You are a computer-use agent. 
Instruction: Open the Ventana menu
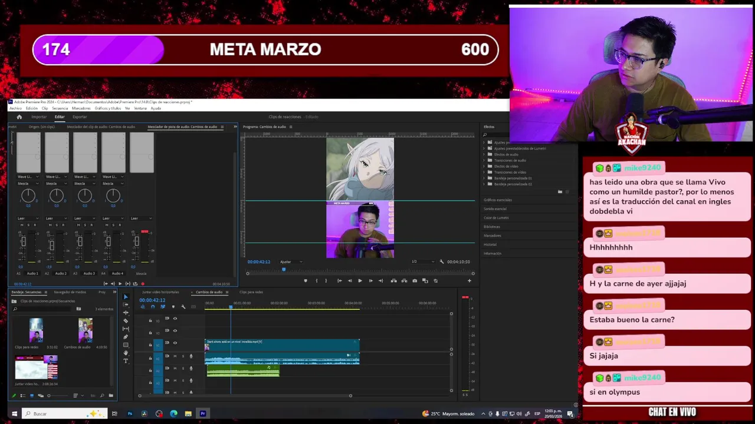pyautogui.click(x=140, y=108)
